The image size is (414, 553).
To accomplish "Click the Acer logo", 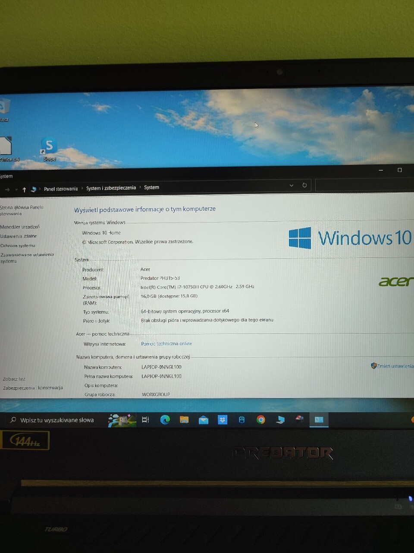I will pyautogui.click(x=396, y=282).
